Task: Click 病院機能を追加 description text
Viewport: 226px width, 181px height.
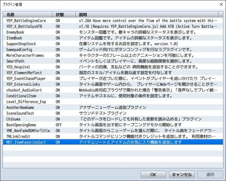Action: [138, 67]
